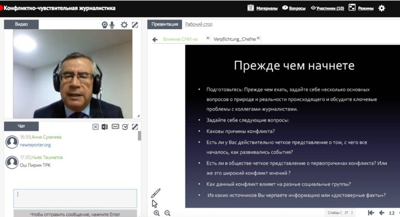This screenshot has width=400, height=217.
Task: Select the Чат panel tab
Action: pyautogui.click(x=21, y=126)
